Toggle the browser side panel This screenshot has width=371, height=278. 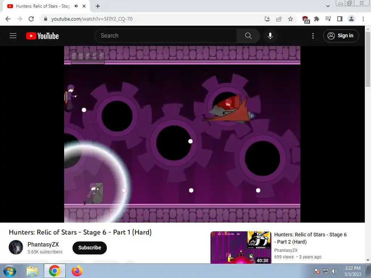point(340,19)
